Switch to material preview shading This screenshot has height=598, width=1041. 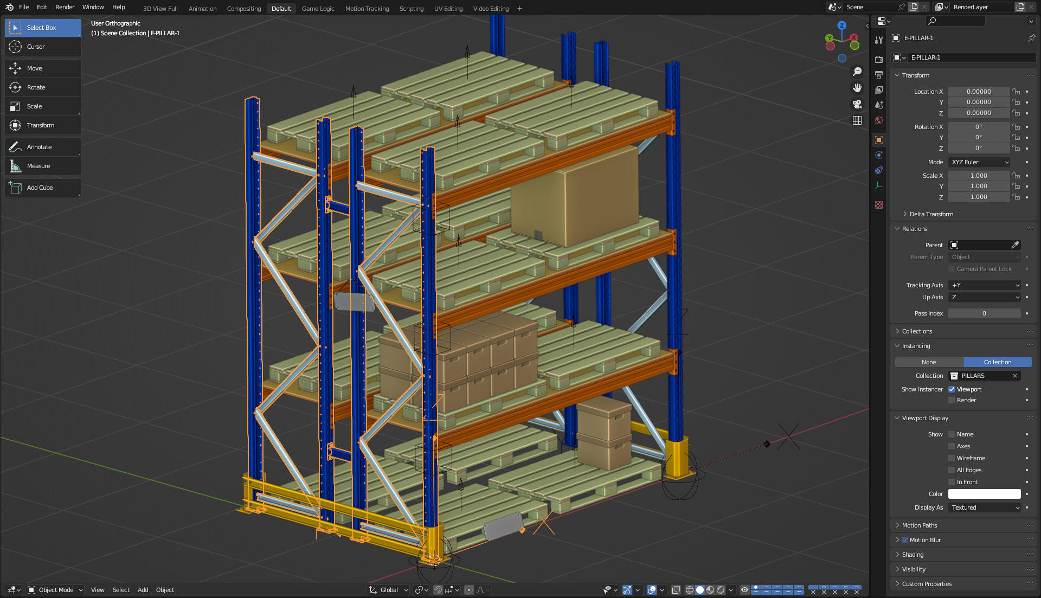710,590
